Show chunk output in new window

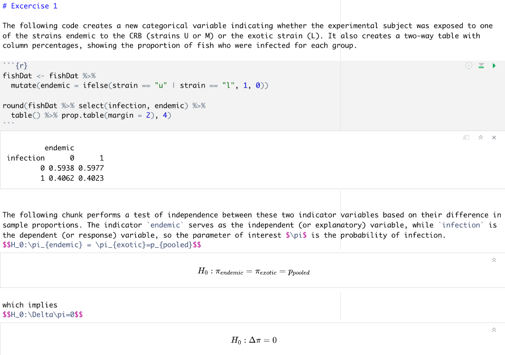[x=466, y=138]
